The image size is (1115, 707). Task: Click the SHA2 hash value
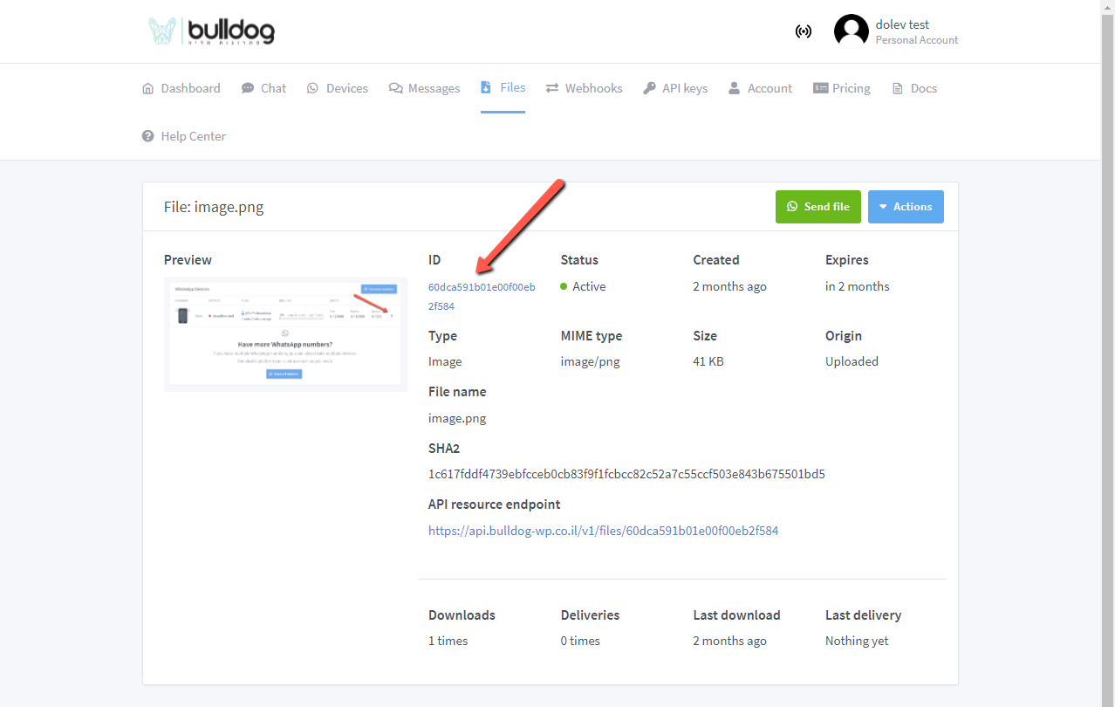pos(626,474)
